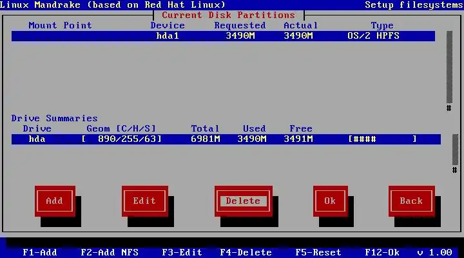
Task: Confirm partitions with the Ok button
Action: click(x=330, y=201)
